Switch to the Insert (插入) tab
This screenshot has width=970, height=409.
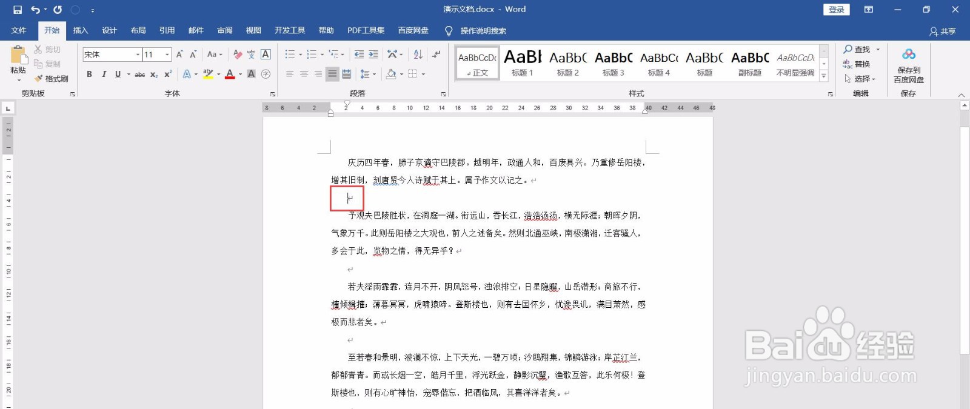[81, 30]
